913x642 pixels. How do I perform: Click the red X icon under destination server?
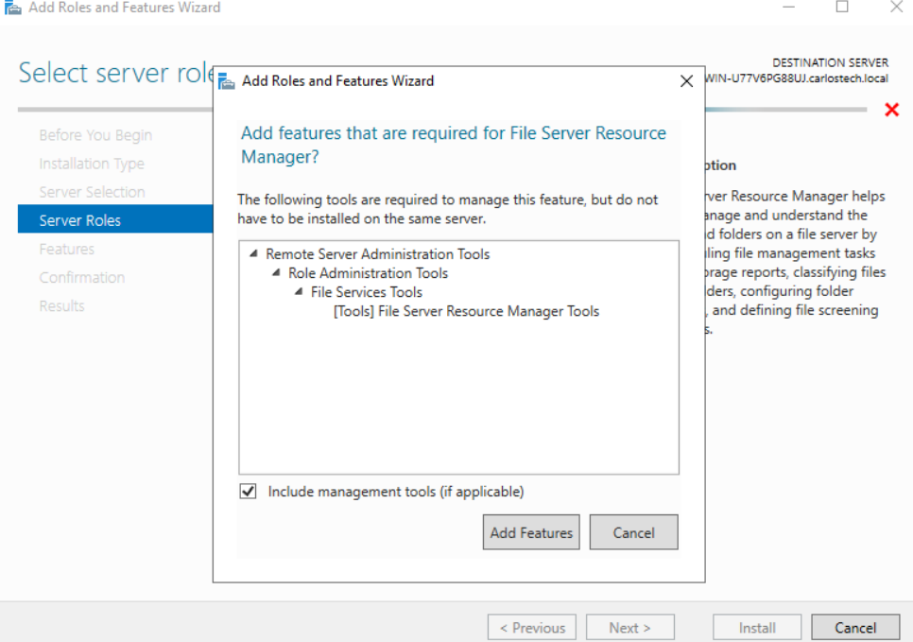[x=890, y=110]
